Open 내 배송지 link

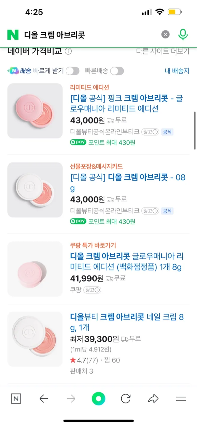pos(177,71)
